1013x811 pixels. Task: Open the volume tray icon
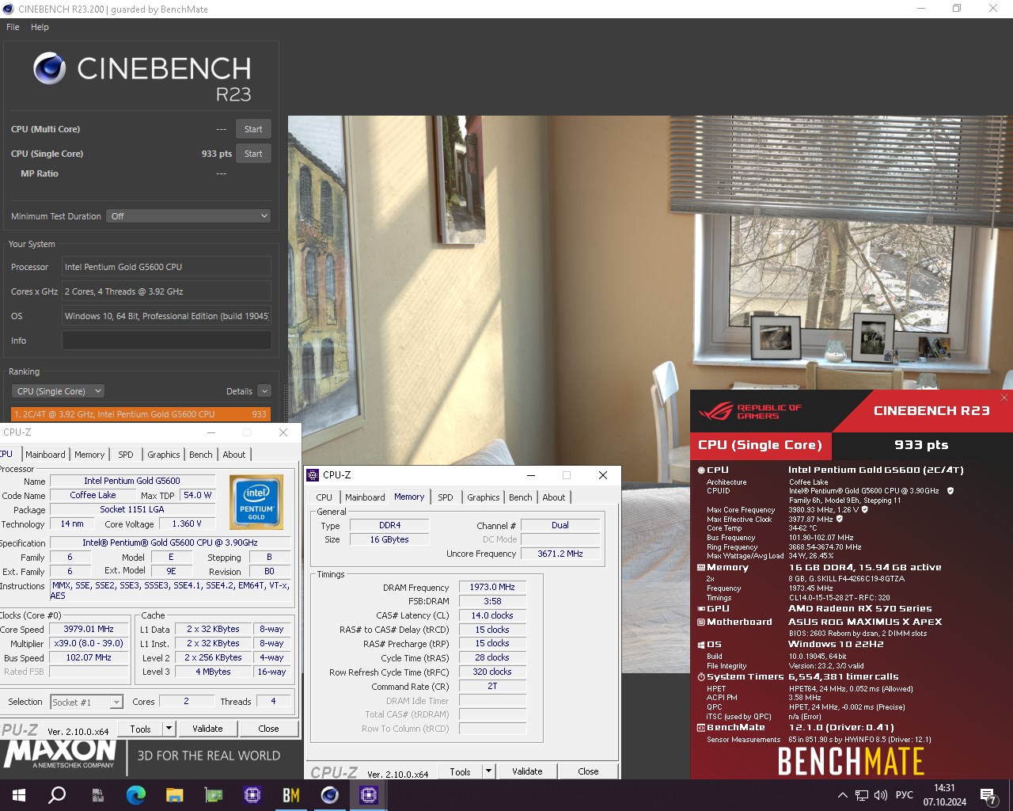881,795
